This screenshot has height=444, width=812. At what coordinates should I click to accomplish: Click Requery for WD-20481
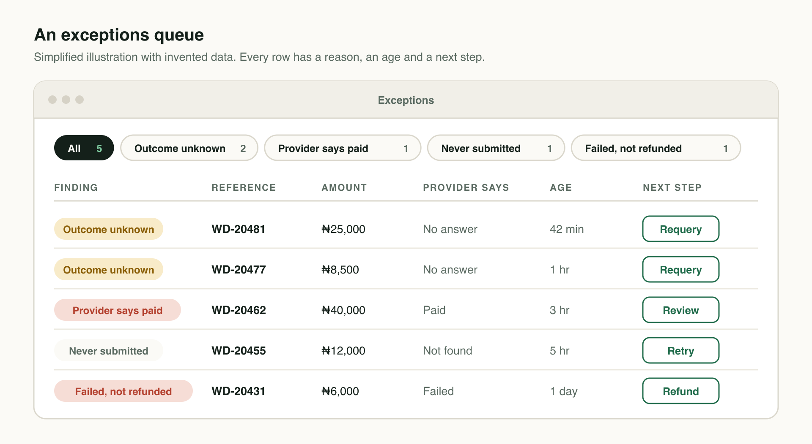tap(680, 229)
